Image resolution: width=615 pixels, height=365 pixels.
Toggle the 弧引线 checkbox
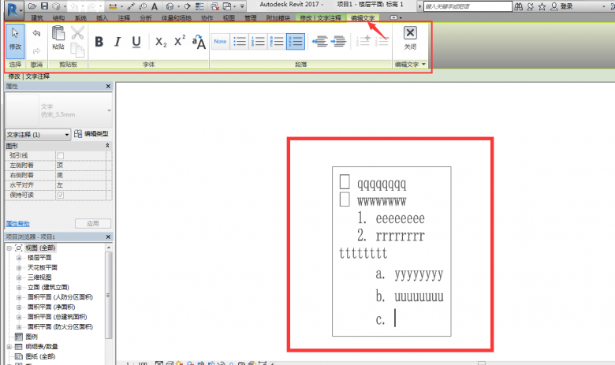(x=60, y=156)
